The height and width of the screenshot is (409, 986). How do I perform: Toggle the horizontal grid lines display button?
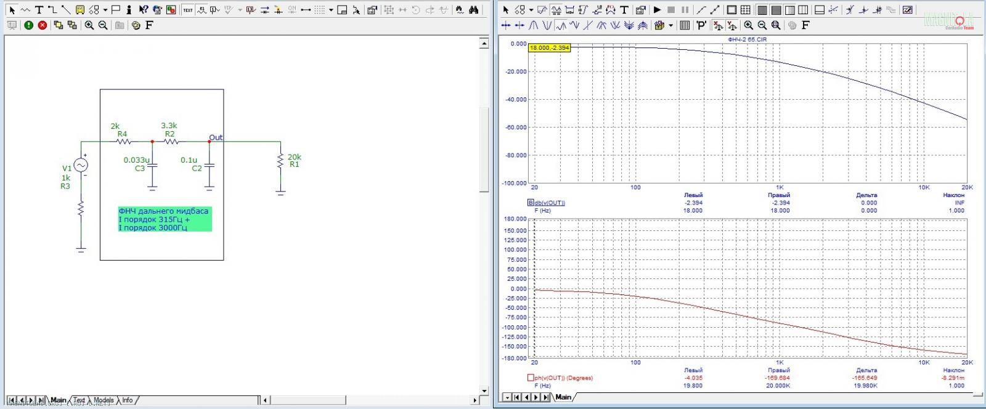[776, 10]
